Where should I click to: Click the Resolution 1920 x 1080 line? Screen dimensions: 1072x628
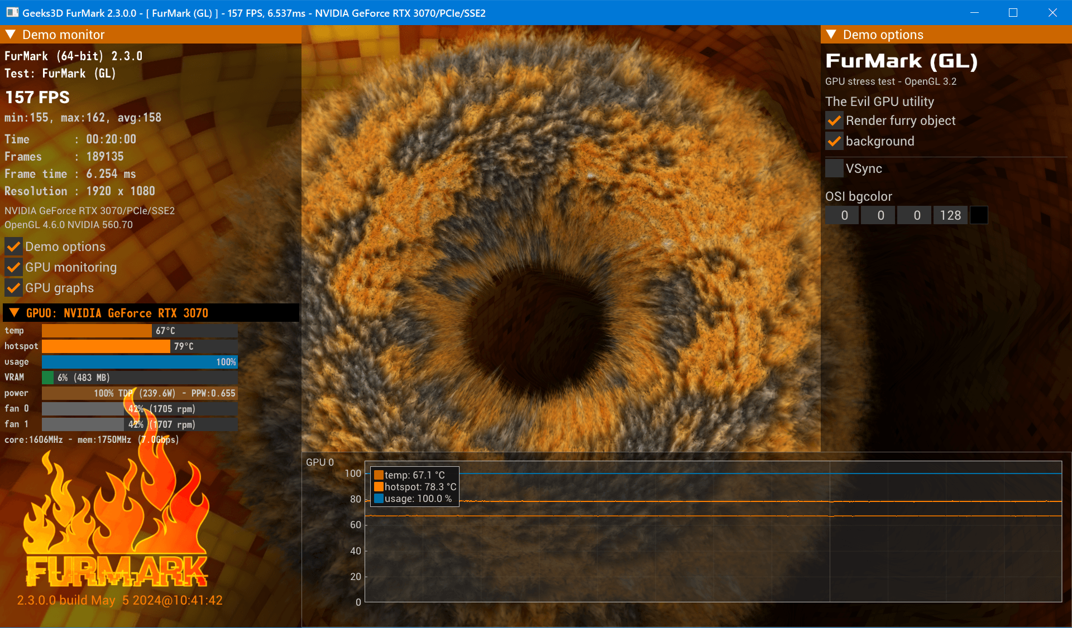pyautogui.click(x=80, y=191)
